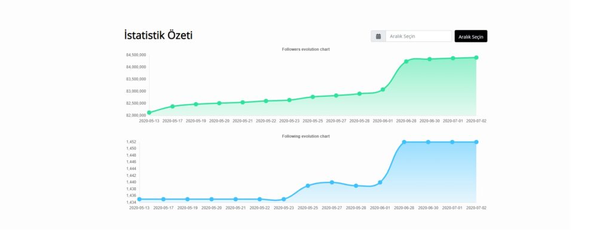This screenshot has width=612, height=238.
Task: Click the calendar icon beside the date field
Action: click(378, 36)
